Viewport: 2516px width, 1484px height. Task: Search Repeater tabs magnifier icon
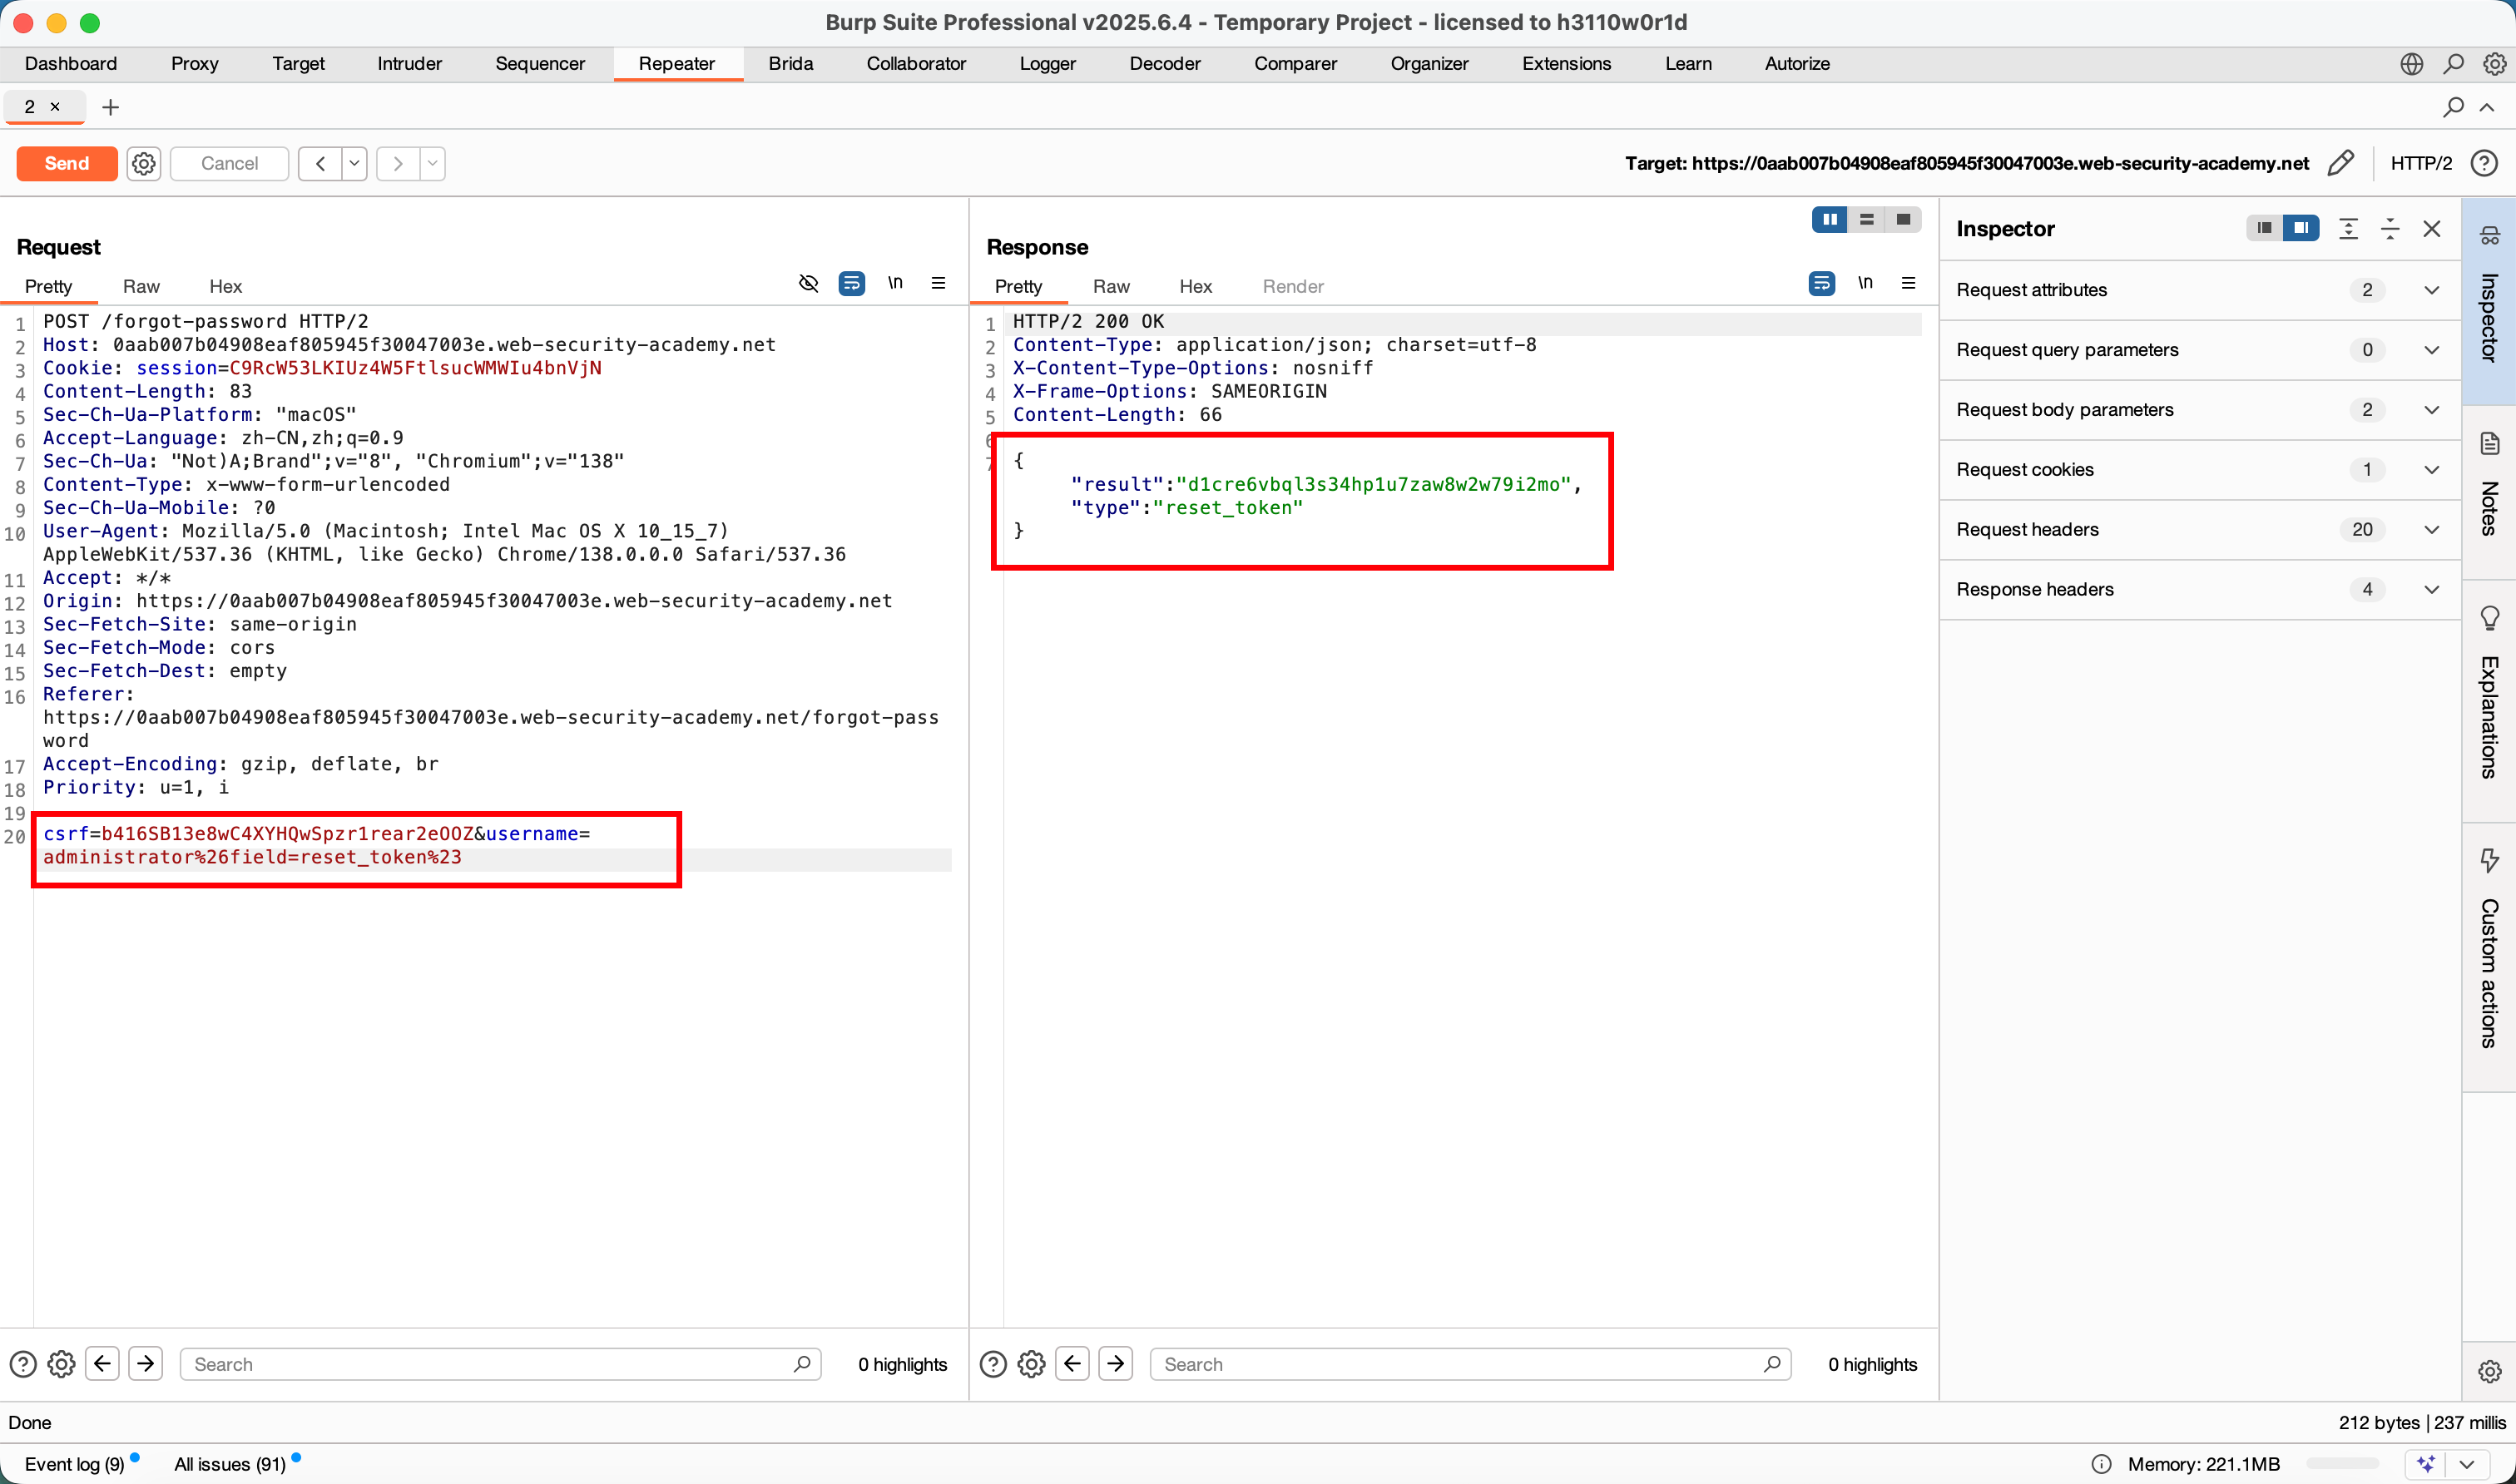point(2452,107)
